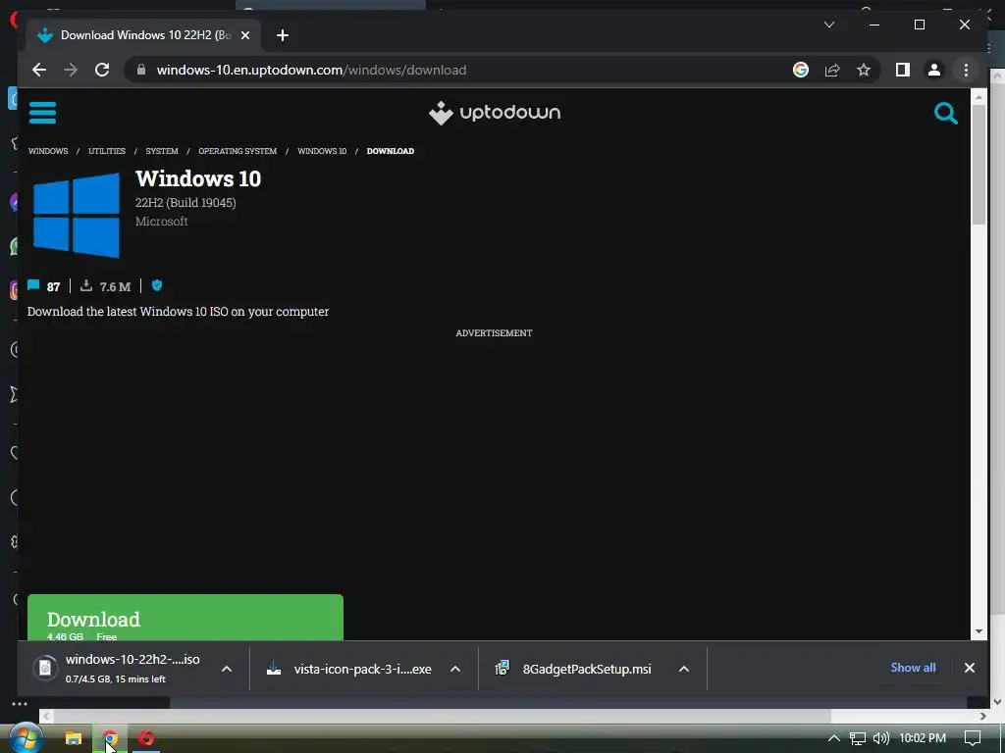Open the Chrome profile icon
This screenshot has height=753, width=1005.
[x=934, y=70]
